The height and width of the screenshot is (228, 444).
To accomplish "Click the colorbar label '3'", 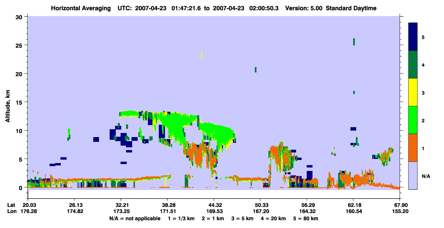I will (423, 93).
